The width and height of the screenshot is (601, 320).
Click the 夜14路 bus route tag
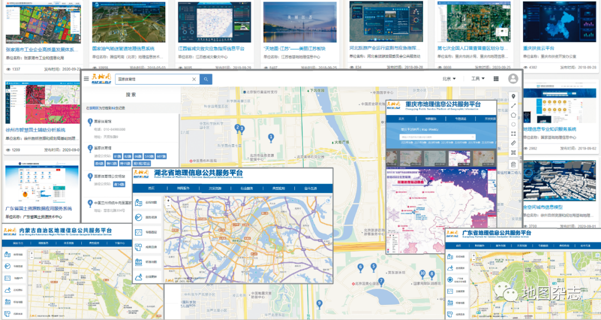(119, 184)
